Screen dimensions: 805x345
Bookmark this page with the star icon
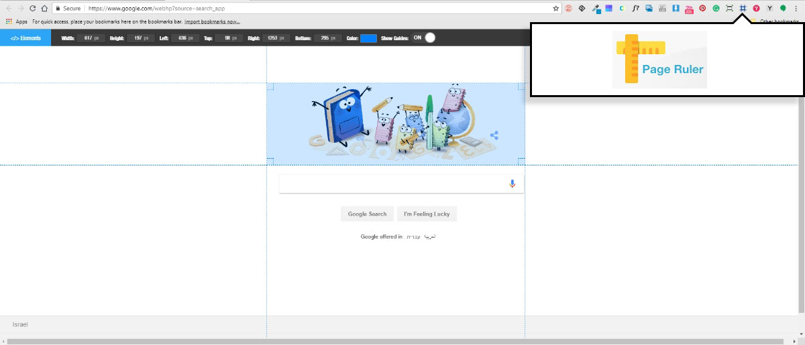[x=555, y=9]
